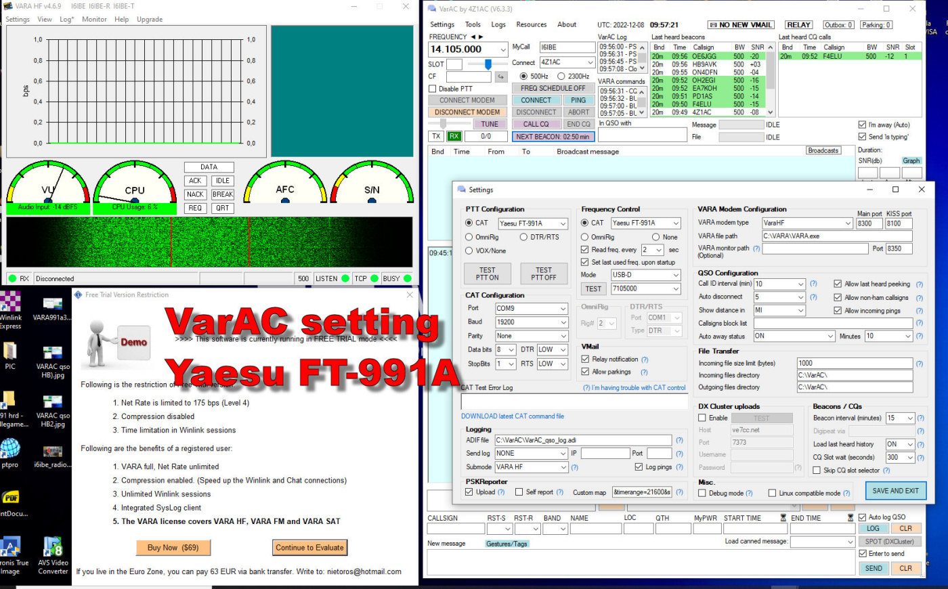
Task: Open VARA modem type dropdown
Action: tap(807, 223)
